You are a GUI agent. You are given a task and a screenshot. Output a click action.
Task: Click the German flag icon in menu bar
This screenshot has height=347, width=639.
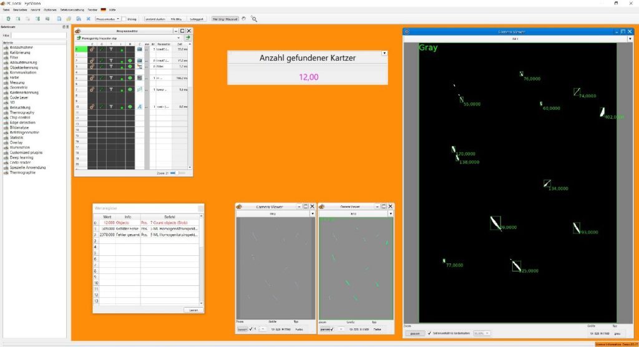[x=104, y=10]
